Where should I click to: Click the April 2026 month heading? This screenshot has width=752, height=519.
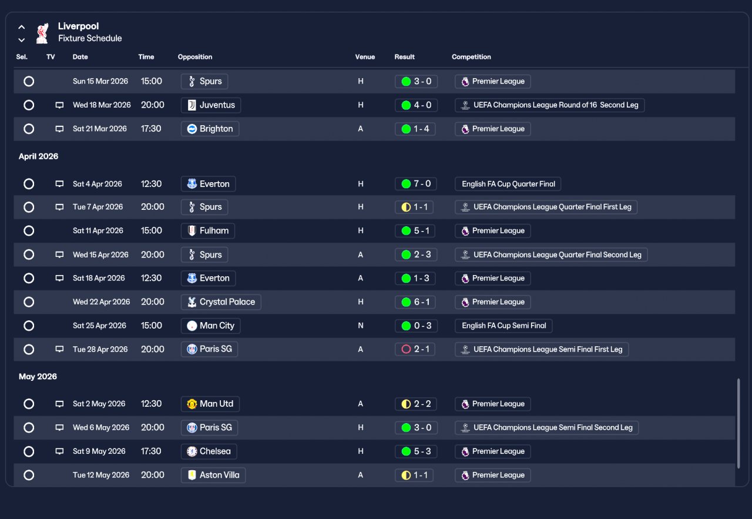point(38,156)
